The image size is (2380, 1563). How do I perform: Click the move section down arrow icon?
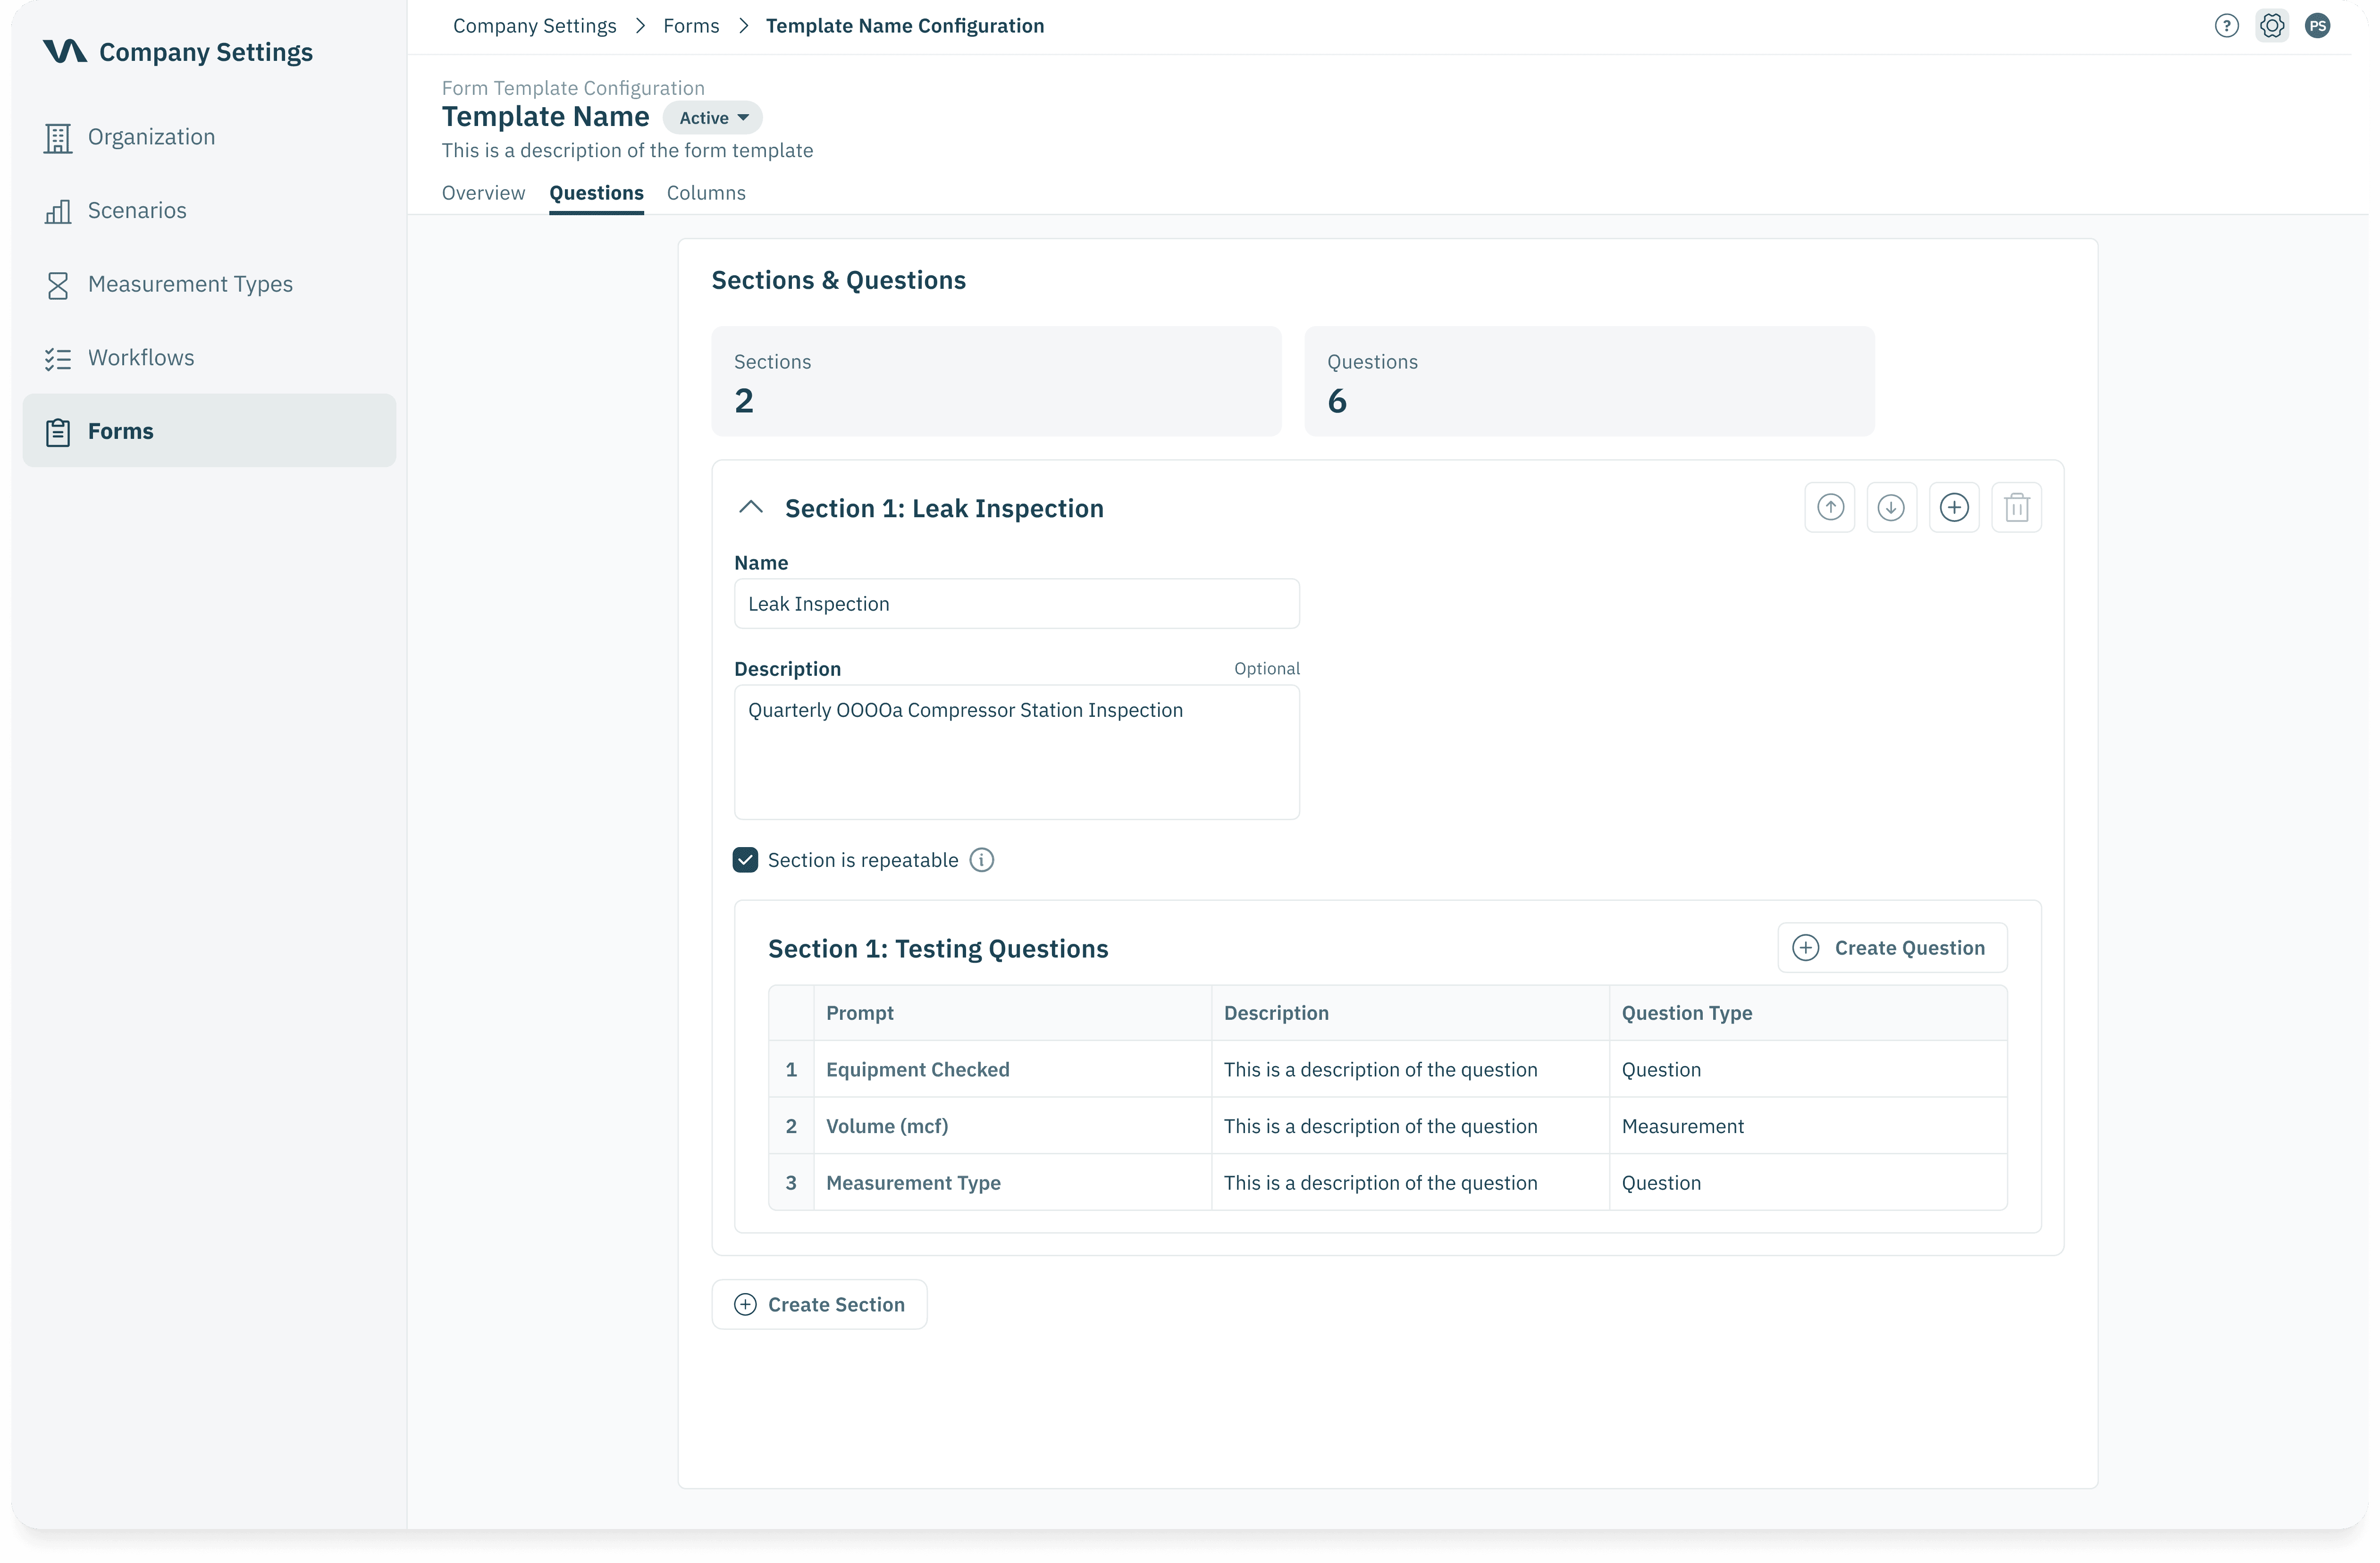(1891, 508)
